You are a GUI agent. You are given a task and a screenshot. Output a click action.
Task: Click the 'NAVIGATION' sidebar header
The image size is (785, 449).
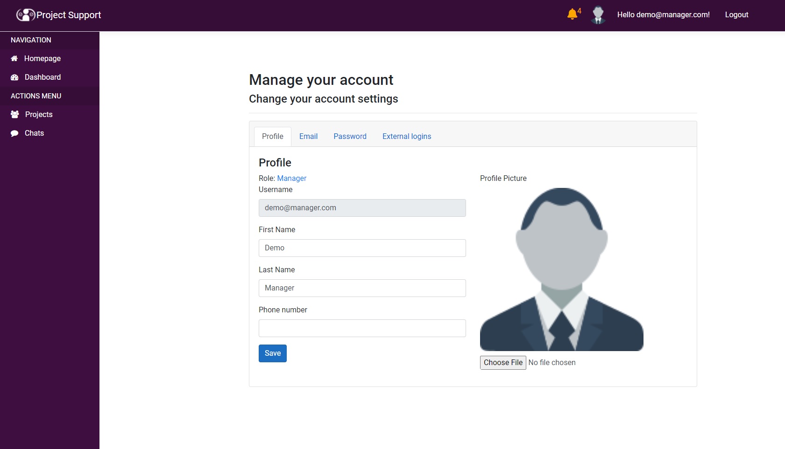click(31, 40)
